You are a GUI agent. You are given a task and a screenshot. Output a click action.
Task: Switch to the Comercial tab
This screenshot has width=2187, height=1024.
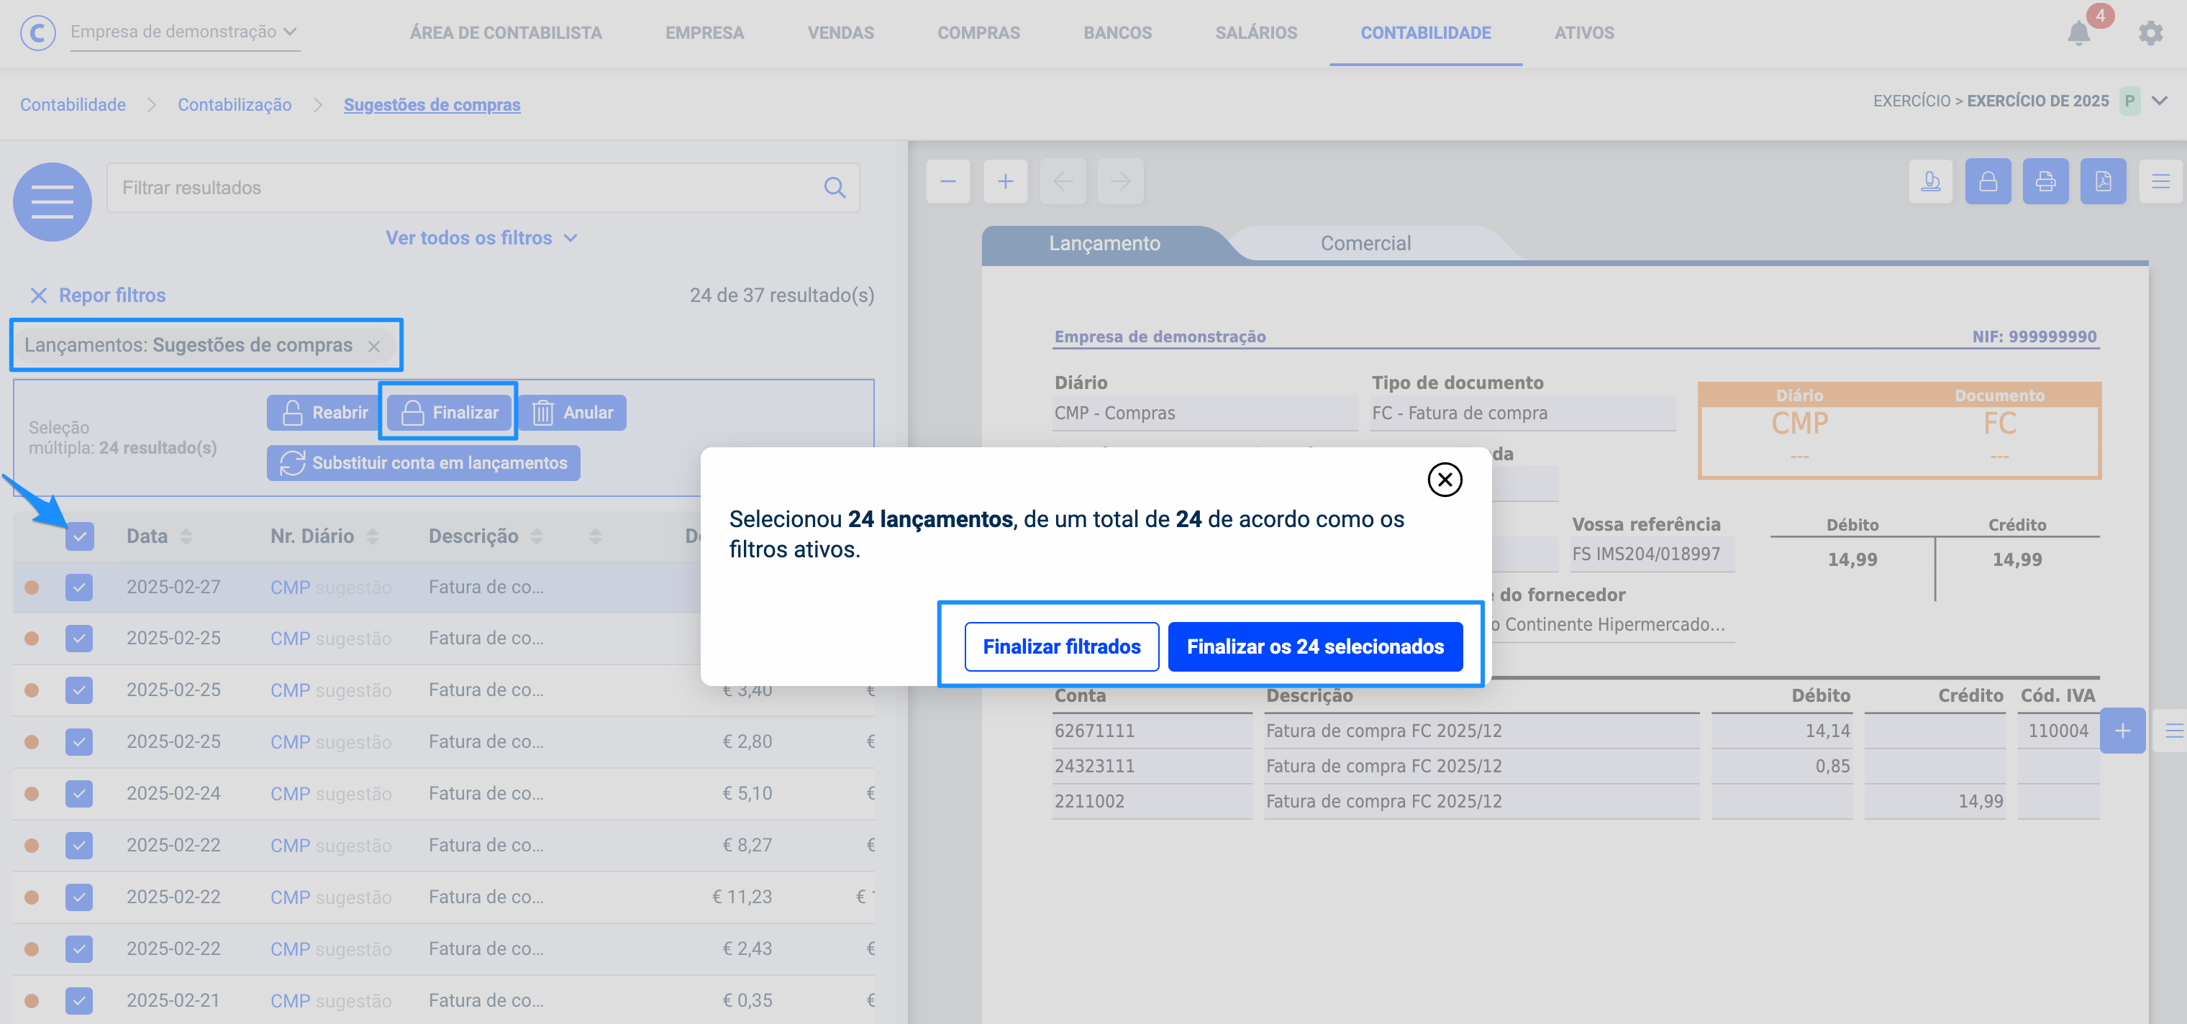(1364, 244)
